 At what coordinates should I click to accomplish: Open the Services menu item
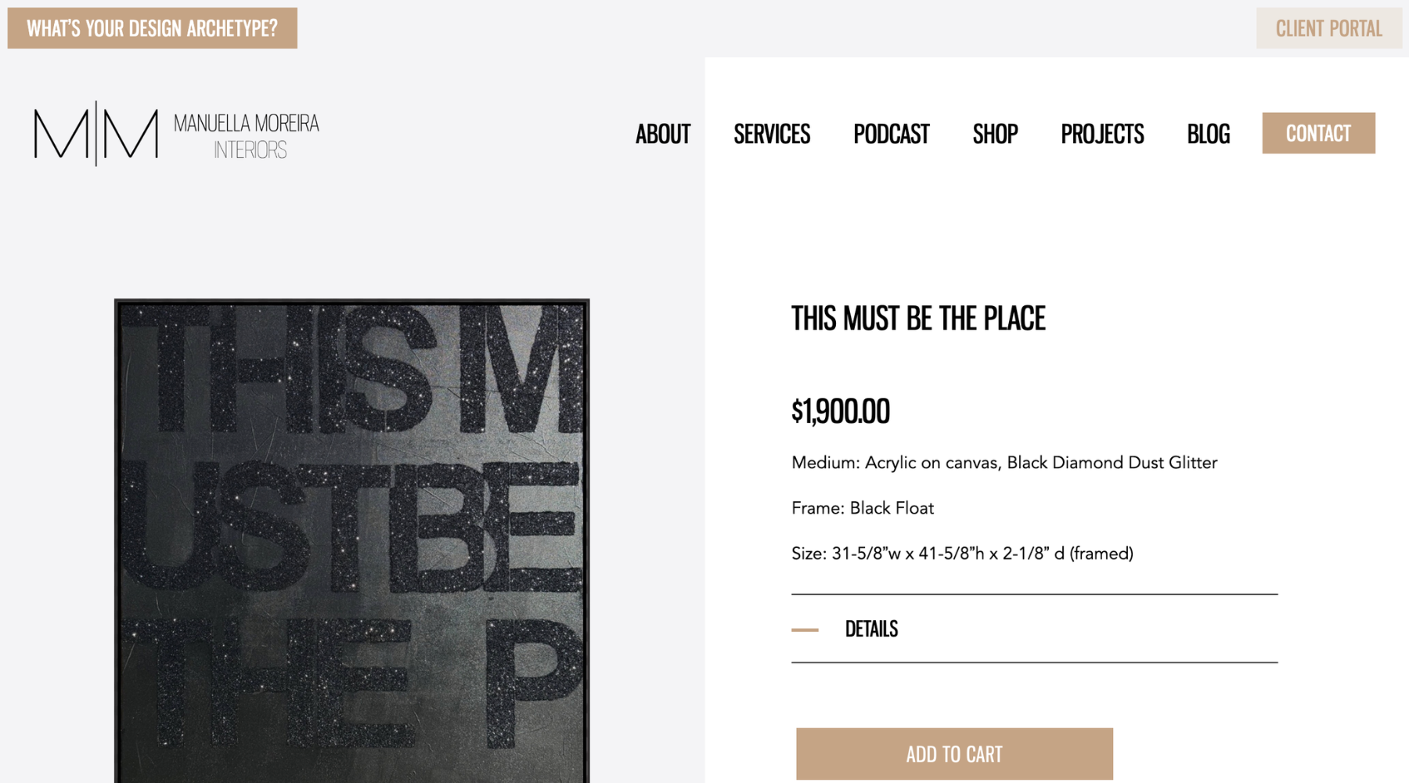click(772, 134)
